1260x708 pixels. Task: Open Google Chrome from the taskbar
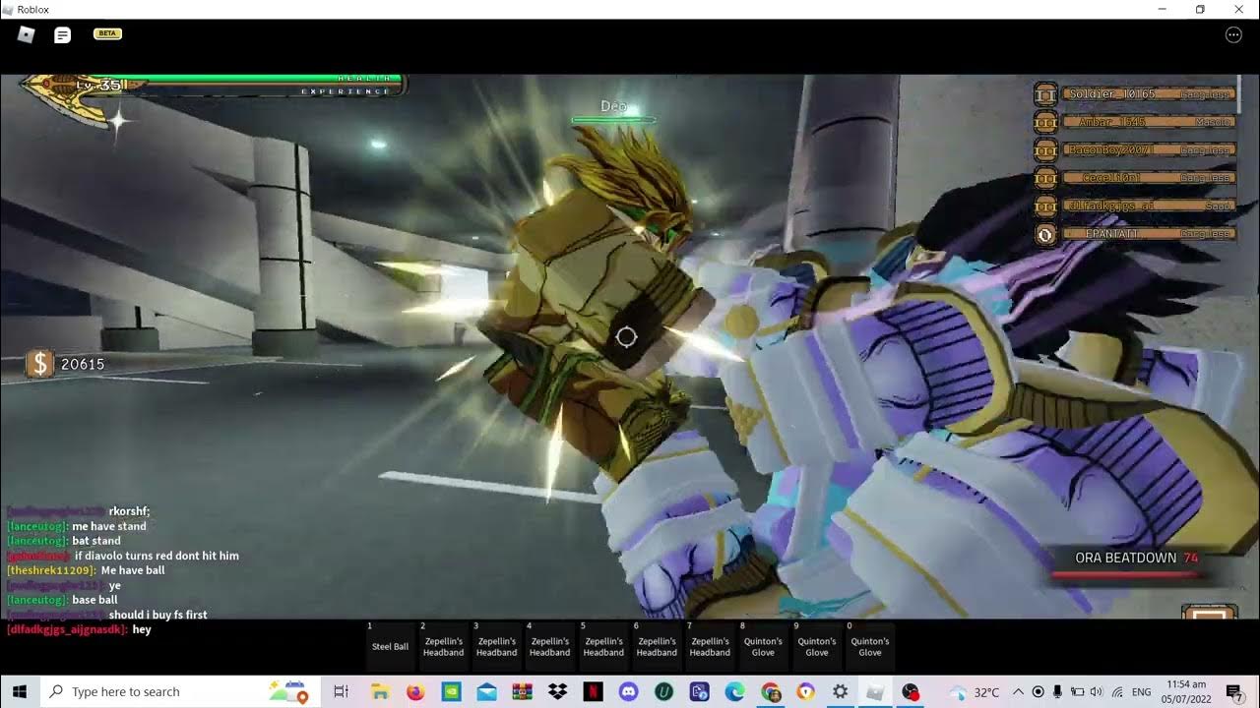[771, 691]
